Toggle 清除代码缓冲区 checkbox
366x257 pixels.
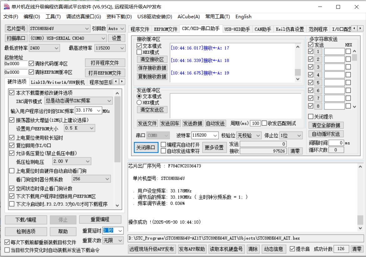click(31, 63)
